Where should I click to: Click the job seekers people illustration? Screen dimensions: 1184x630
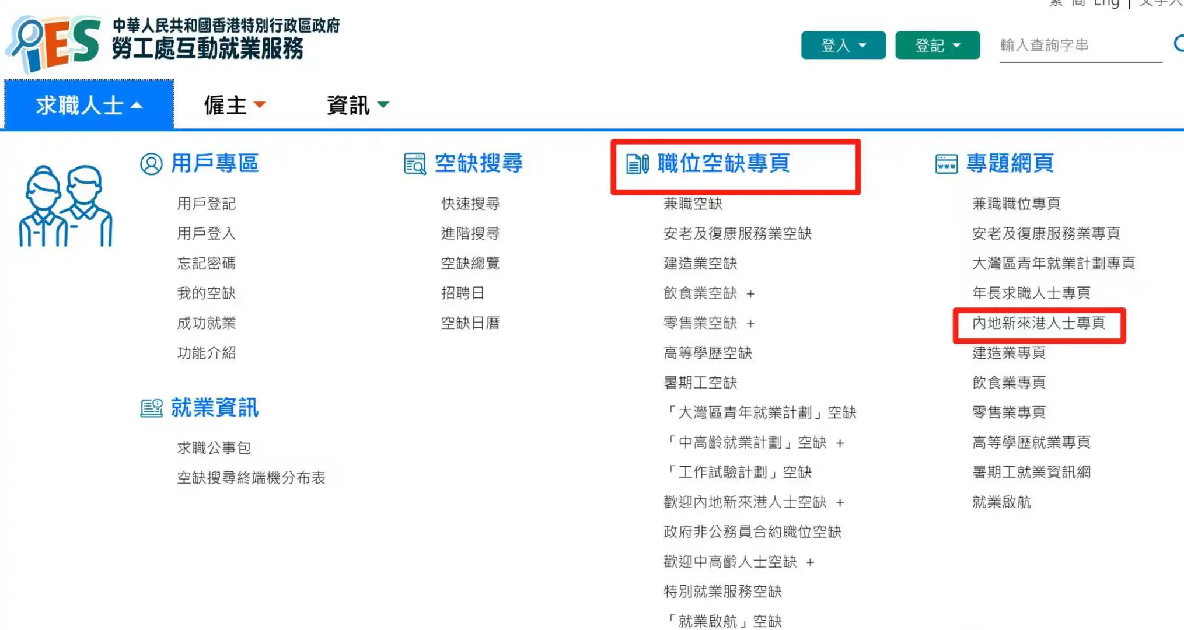[x=65, y=206]
